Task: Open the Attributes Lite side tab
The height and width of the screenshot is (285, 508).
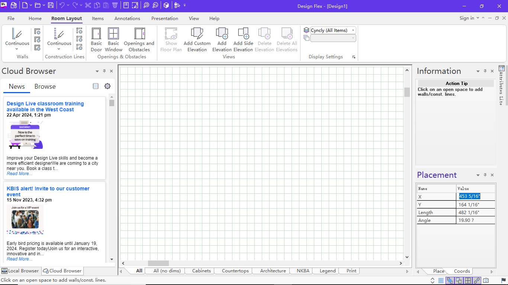Action: (502, 85)
